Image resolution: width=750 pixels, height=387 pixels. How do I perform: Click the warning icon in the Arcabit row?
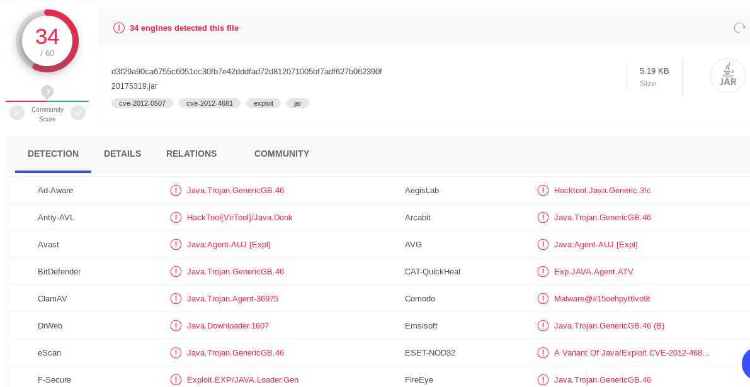(x=542, y=217)
